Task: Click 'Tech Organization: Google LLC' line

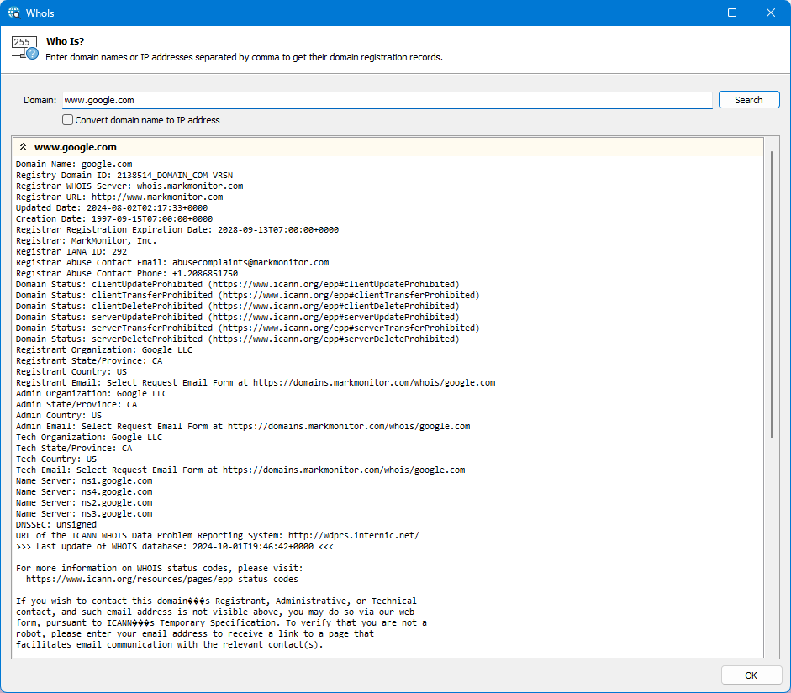Action: pos(89,438)
